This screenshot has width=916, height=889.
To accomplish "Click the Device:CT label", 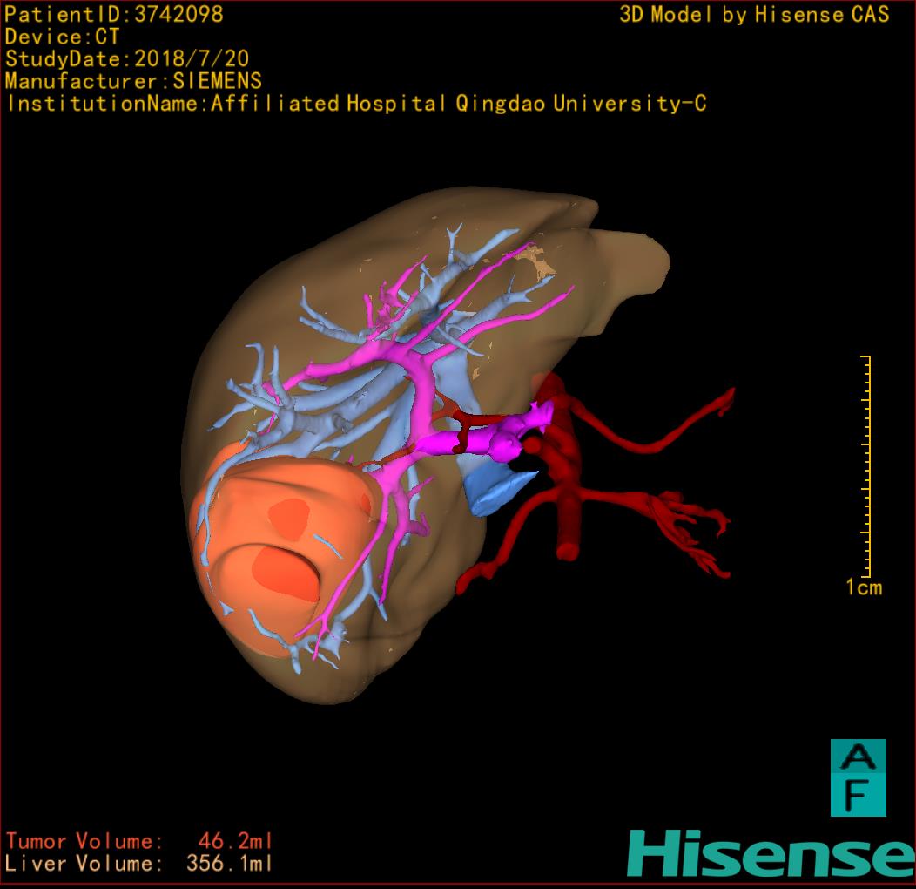I will 62,37.
